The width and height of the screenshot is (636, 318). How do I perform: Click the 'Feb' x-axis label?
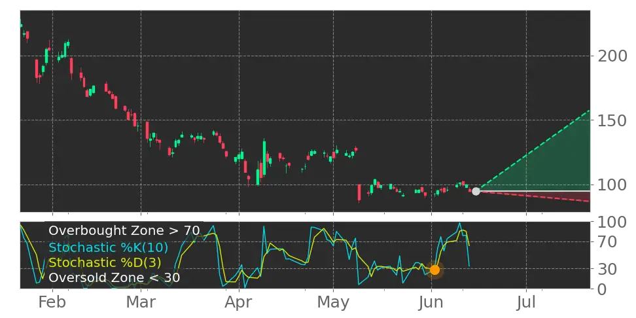coord(52,302)
